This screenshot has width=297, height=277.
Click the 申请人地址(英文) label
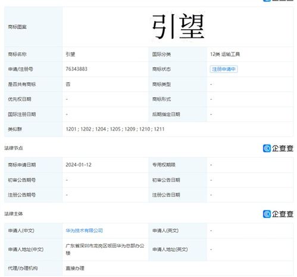(170, 250)
